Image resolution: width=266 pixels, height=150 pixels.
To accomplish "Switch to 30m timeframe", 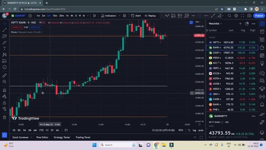I will tap(62, 16).
